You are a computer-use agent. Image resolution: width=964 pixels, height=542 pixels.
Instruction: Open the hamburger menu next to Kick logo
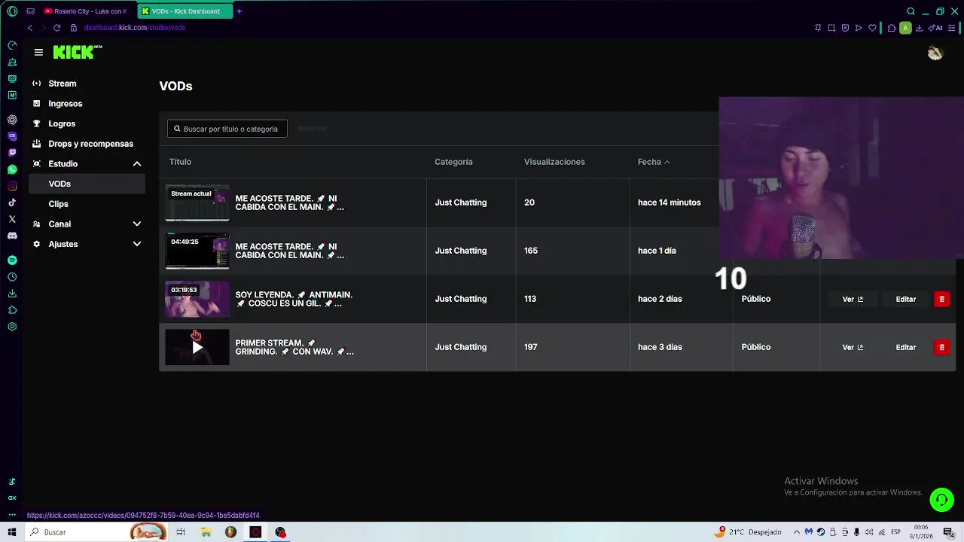[38, 52]
